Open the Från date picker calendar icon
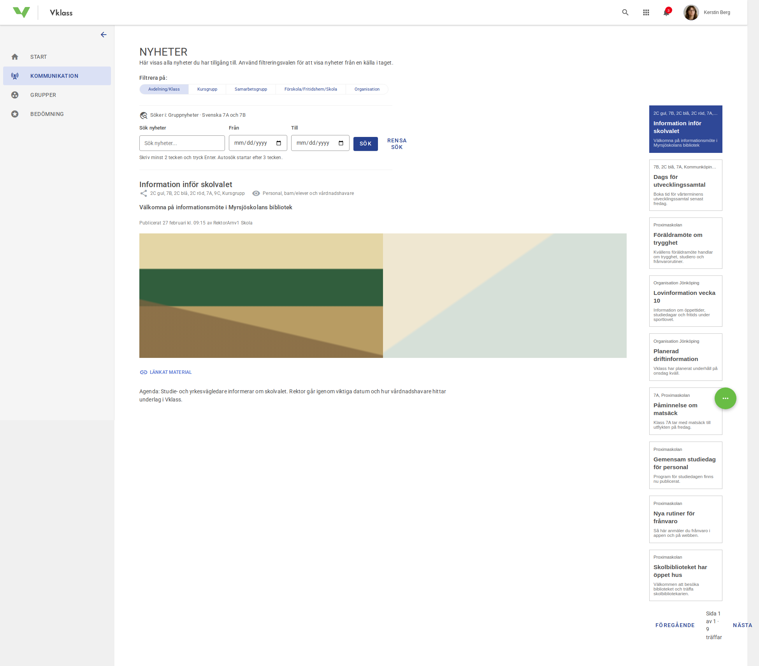 (x=279, y=143)
